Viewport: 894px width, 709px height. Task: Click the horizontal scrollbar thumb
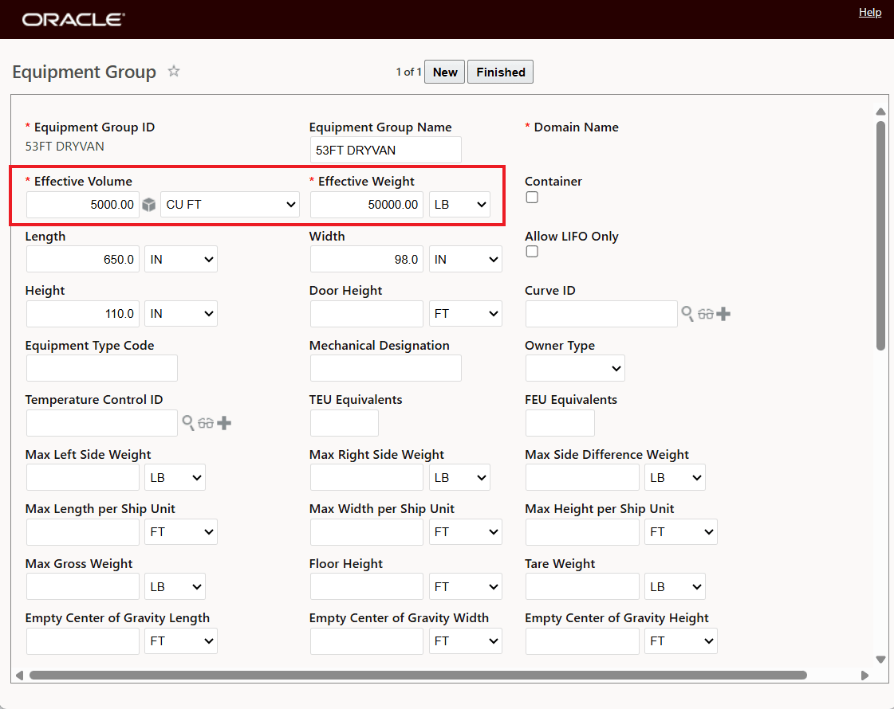[x=418, y=676]
